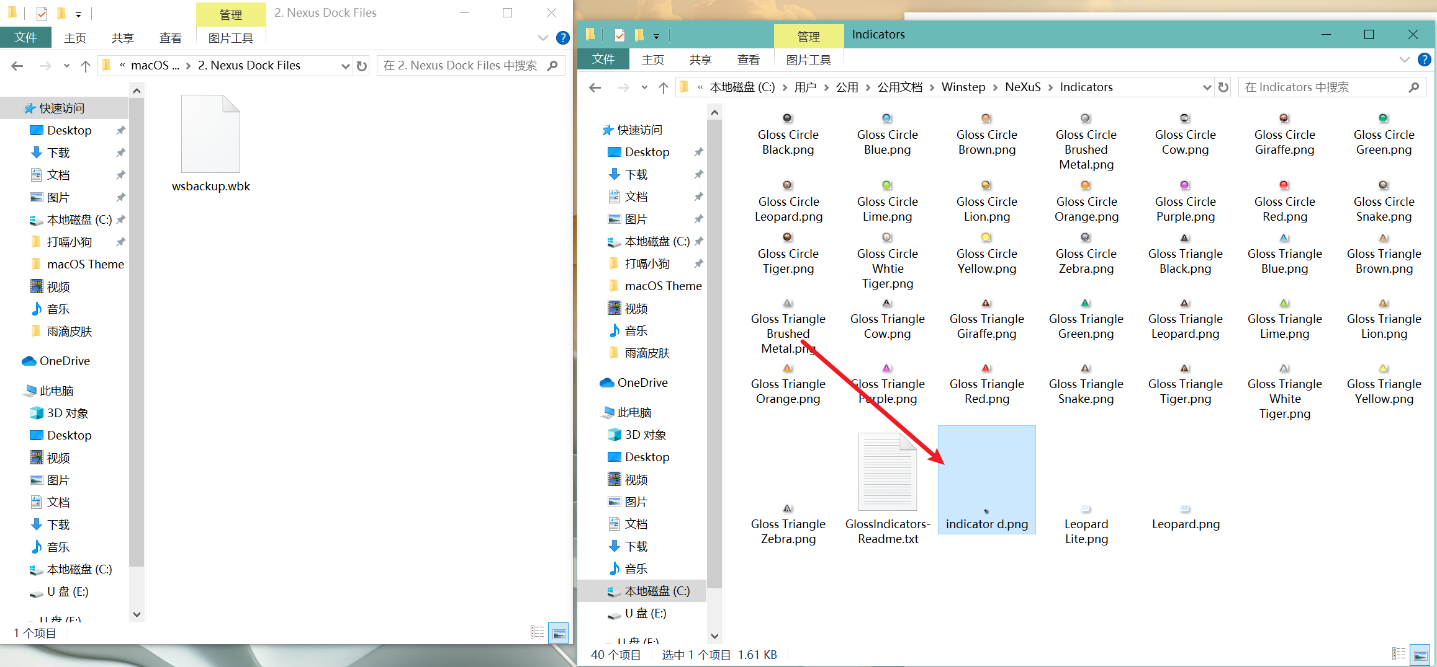This screenshot has width=1437, height=667.
Task: Select Gloss Triangle Blue.png icon
Action: pos(1284,238)
